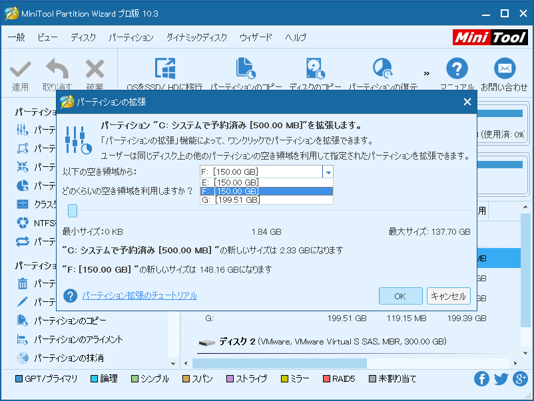Click the sidebar convert arrows icon

[x=23, y=241]
